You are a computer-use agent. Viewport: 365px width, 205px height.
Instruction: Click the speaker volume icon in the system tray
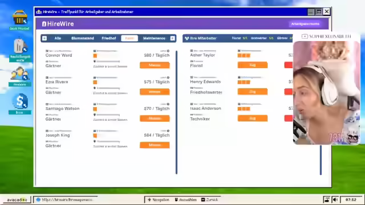[x=335, y=199]
